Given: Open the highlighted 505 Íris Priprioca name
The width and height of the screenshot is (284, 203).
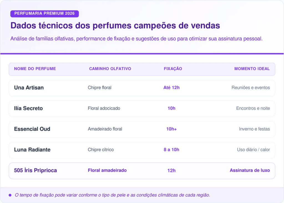Looking at the screenshot, I should (x=35, y=170).
